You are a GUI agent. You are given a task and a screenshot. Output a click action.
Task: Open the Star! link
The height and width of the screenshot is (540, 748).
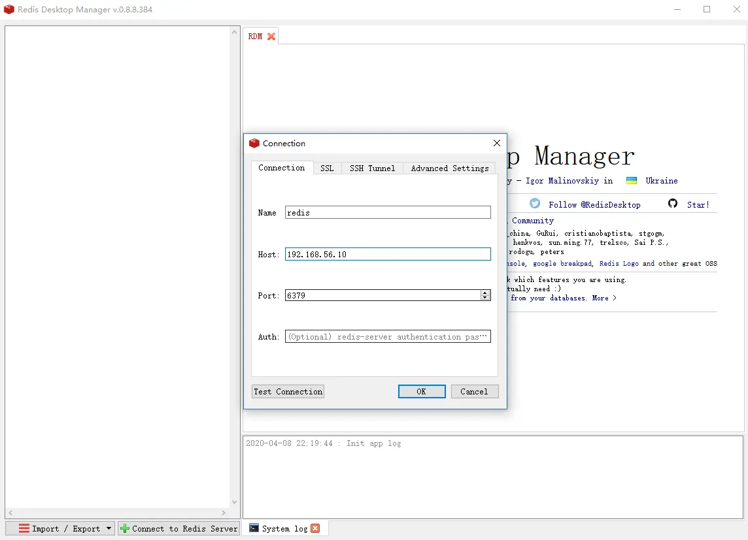click(698, 205)
